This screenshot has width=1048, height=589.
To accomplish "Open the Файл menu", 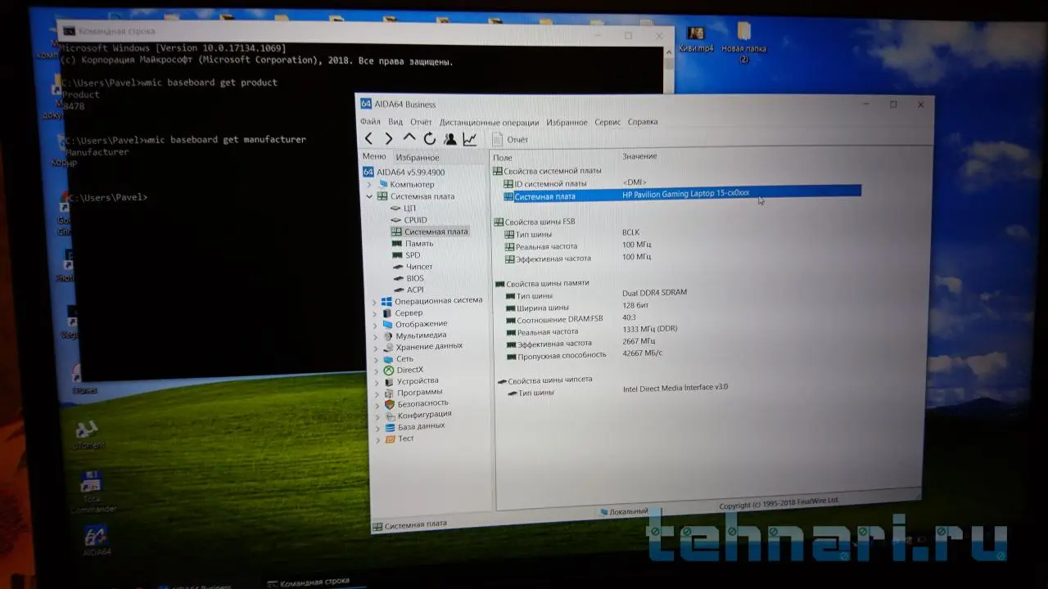I will click(x=370, y=122).
